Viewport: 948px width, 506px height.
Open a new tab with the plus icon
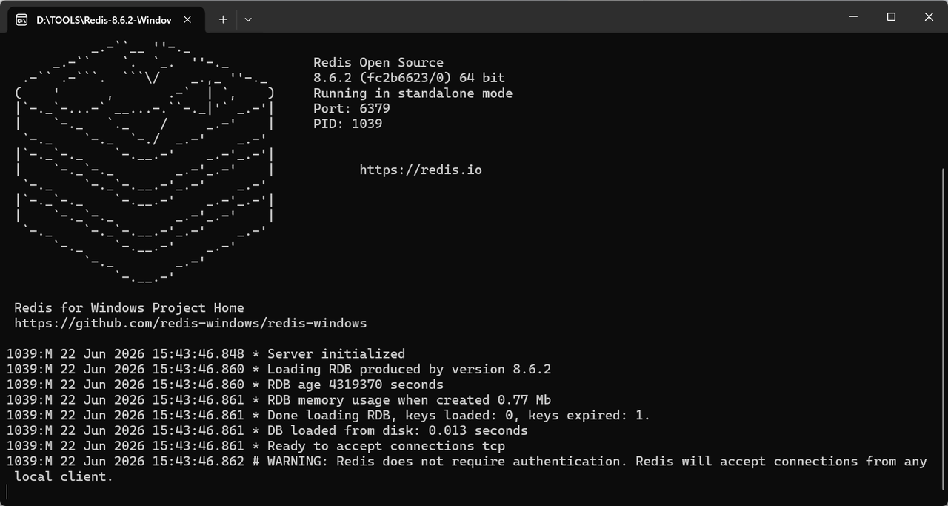[223, 19]
